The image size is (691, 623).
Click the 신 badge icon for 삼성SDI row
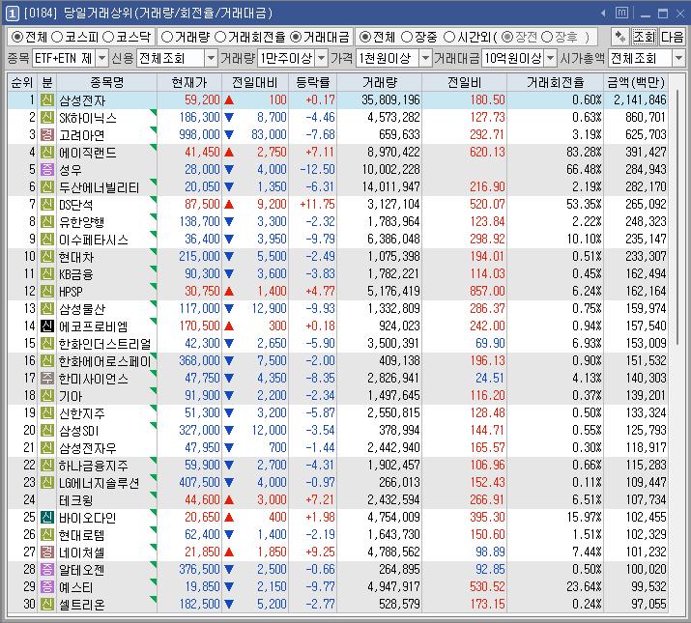pyautogui.click(x=47, y=431)
